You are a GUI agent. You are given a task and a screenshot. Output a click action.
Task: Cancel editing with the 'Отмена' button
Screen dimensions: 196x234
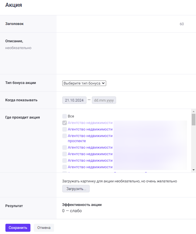44,228
